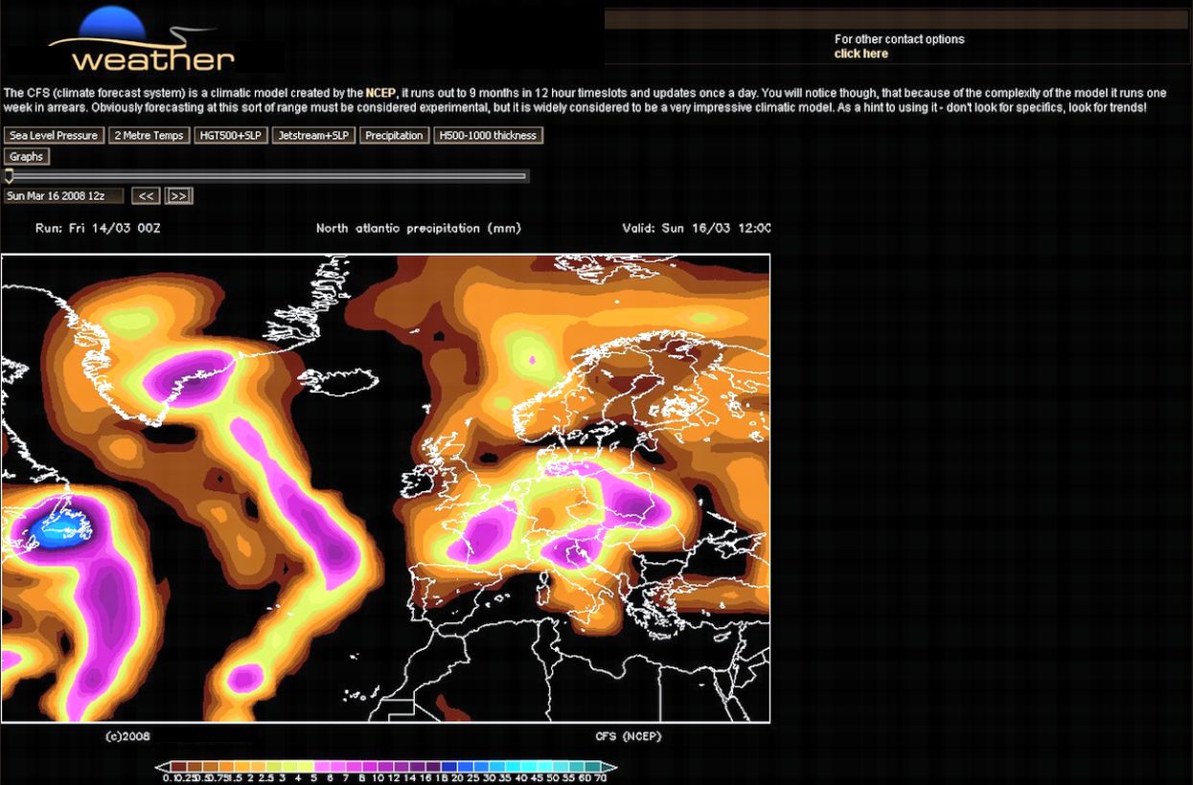Click the pink 5 mm legend swatch
The image size is (1193, 785).
click(322, 767)
